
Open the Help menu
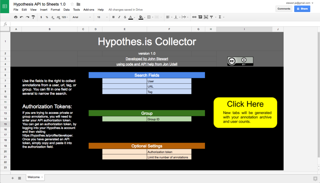101,10
